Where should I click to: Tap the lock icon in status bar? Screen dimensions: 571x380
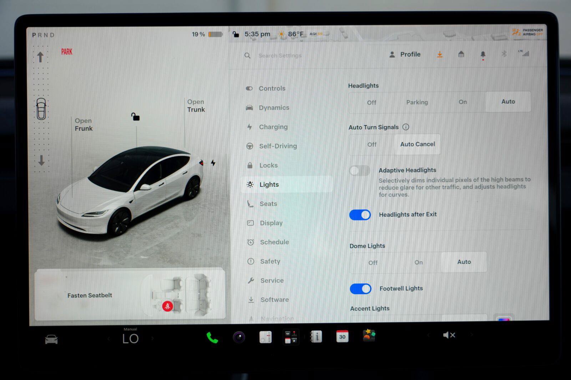236,34
